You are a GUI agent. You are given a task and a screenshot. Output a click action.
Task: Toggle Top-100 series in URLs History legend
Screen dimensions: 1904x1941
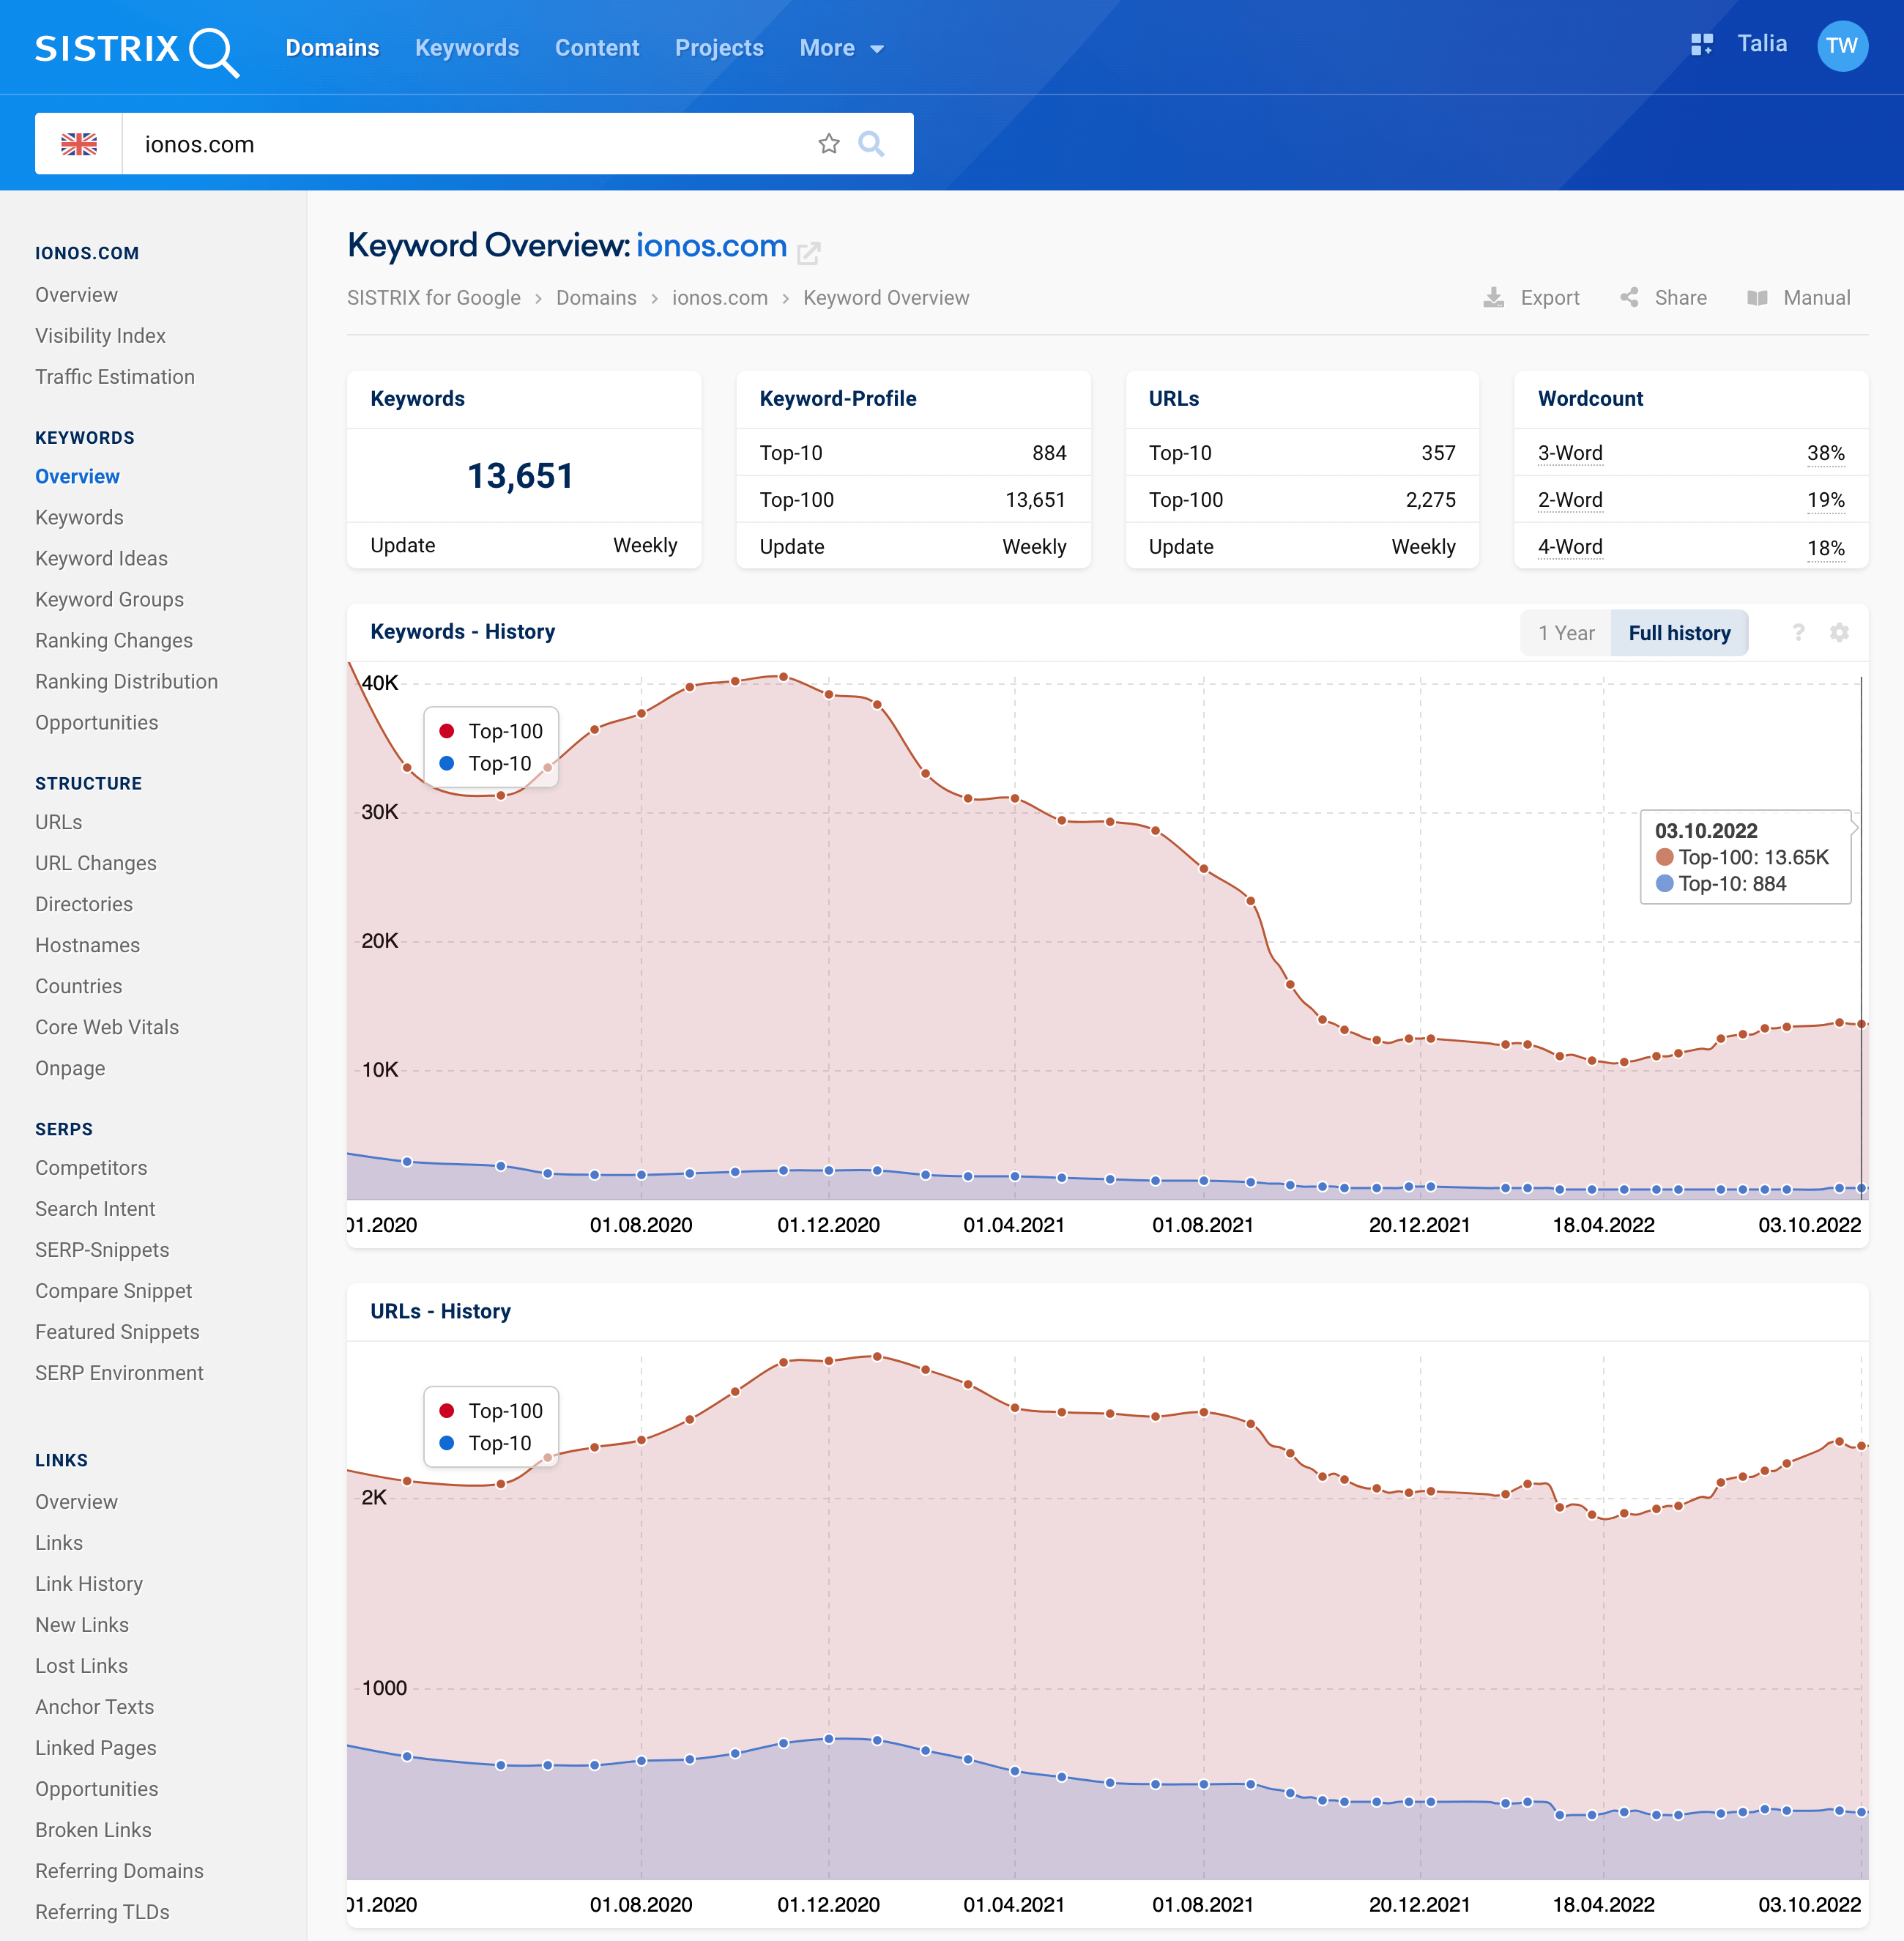490,1411
